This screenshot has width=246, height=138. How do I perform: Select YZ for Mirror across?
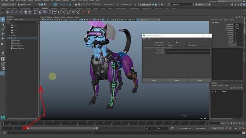click(x=177, y=43)
